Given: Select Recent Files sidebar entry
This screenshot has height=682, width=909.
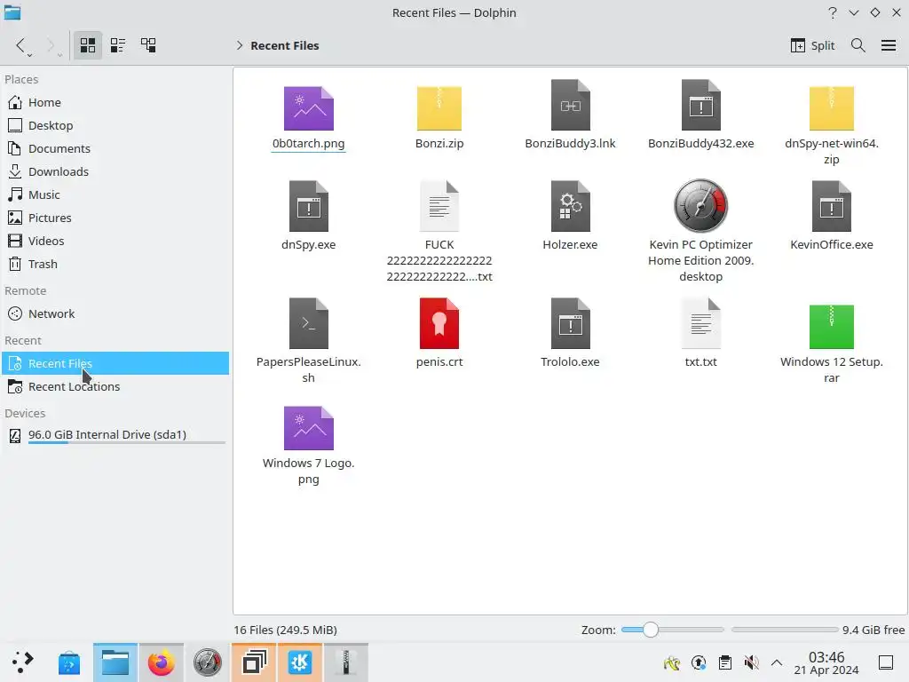Looking at the screenshot, I should click(x=115, y=363).
